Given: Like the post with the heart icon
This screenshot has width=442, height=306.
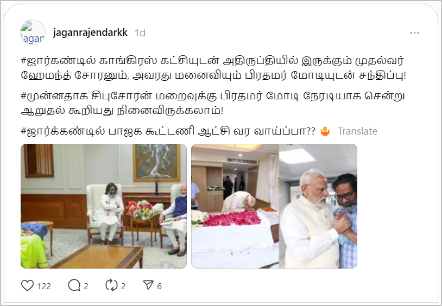Looking at the screenshot, I should coord(27,286).
